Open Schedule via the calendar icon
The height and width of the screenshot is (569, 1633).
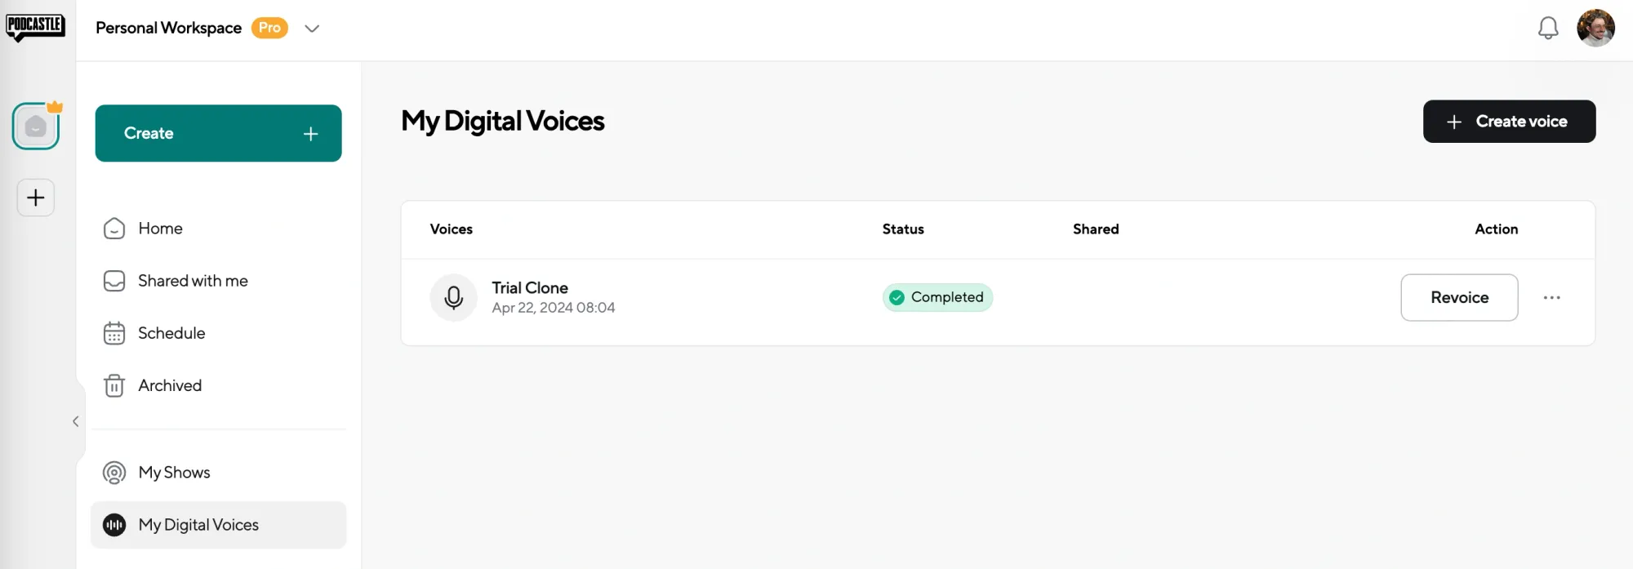[114, 333]
